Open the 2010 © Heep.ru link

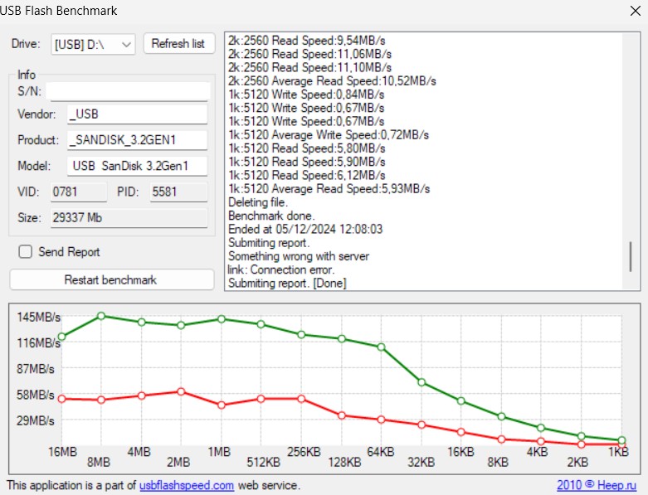click(x=597, y=485)
